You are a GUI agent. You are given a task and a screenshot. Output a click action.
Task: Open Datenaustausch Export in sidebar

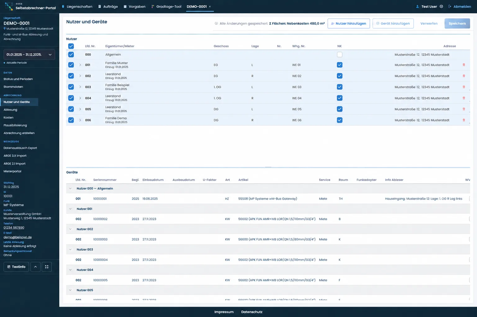(x=20, y=148)
